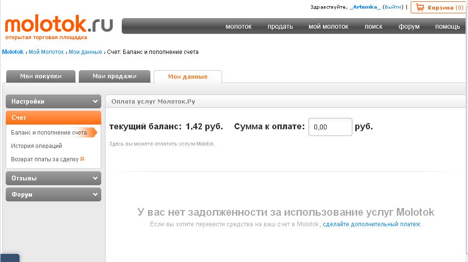Open the shopping cart icon Корзина
The image size is (468, 262).
420,8
